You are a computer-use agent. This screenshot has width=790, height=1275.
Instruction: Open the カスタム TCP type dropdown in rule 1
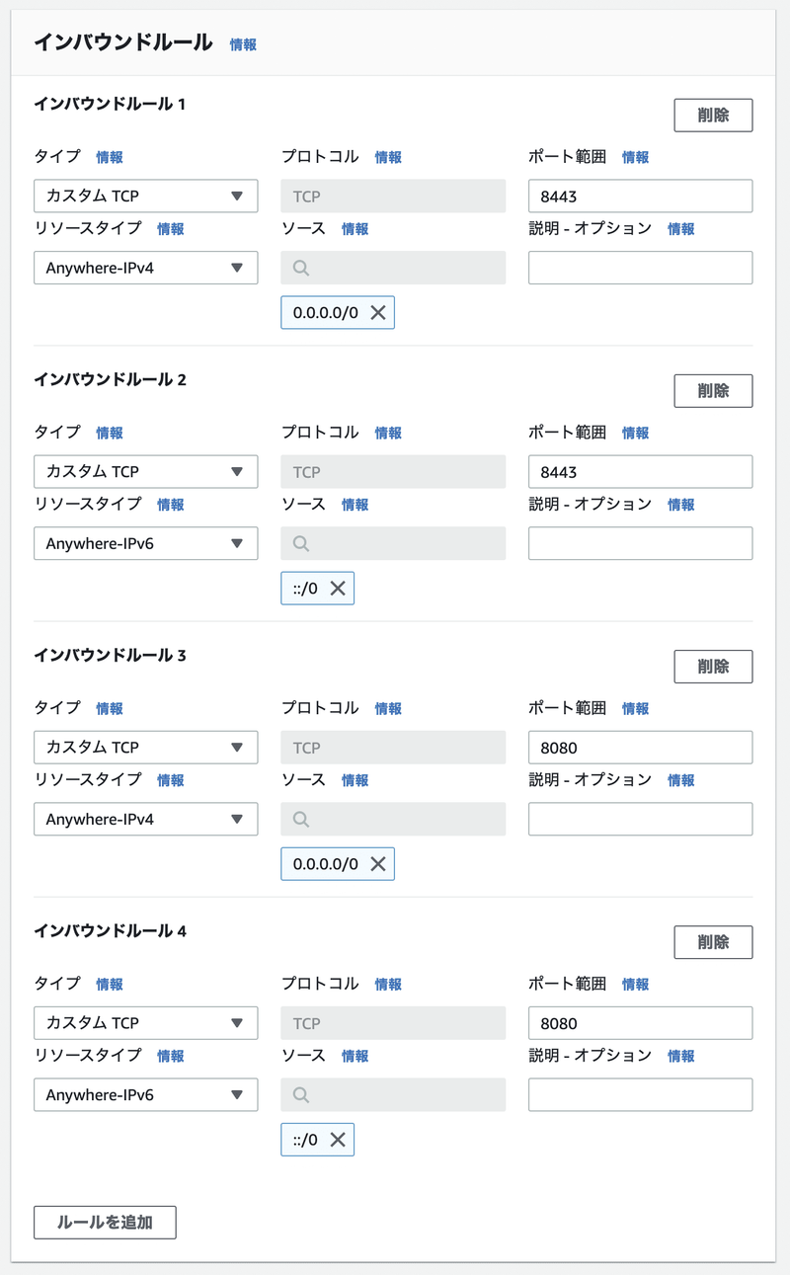click(x=145, y=196)
